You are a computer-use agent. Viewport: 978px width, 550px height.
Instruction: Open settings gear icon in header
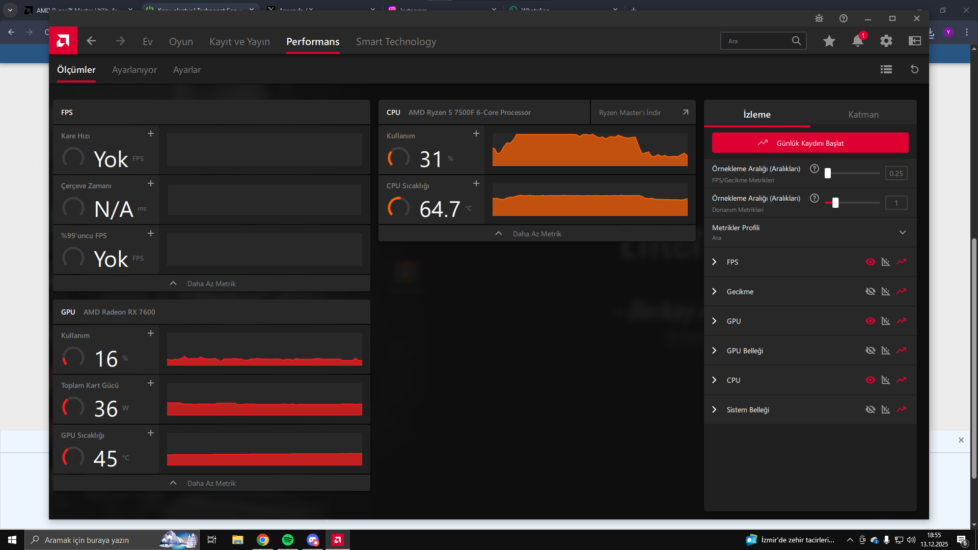886,41
